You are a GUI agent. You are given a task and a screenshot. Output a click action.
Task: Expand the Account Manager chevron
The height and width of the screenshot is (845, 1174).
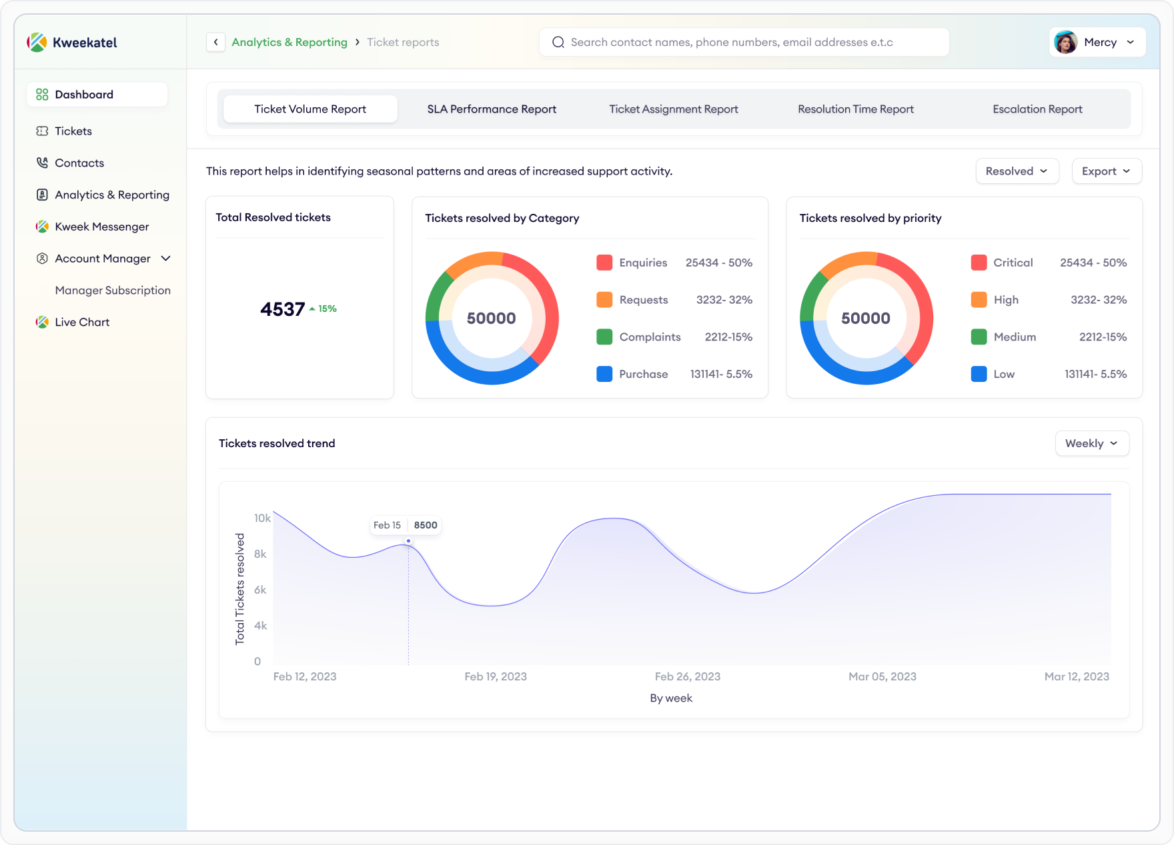pyautogui.click(x=166, y=259)
